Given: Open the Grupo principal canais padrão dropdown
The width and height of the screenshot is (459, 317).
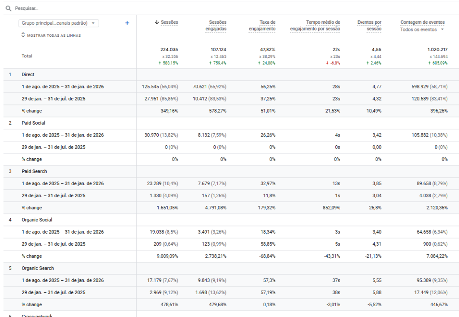Looking at the screenshot, I should point(59,23).
